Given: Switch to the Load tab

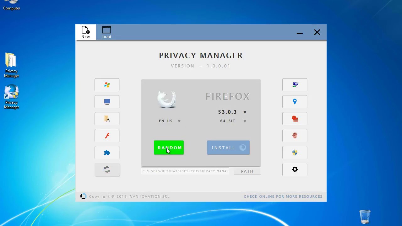Looking at the screenshot, I should tap(106, 32).
